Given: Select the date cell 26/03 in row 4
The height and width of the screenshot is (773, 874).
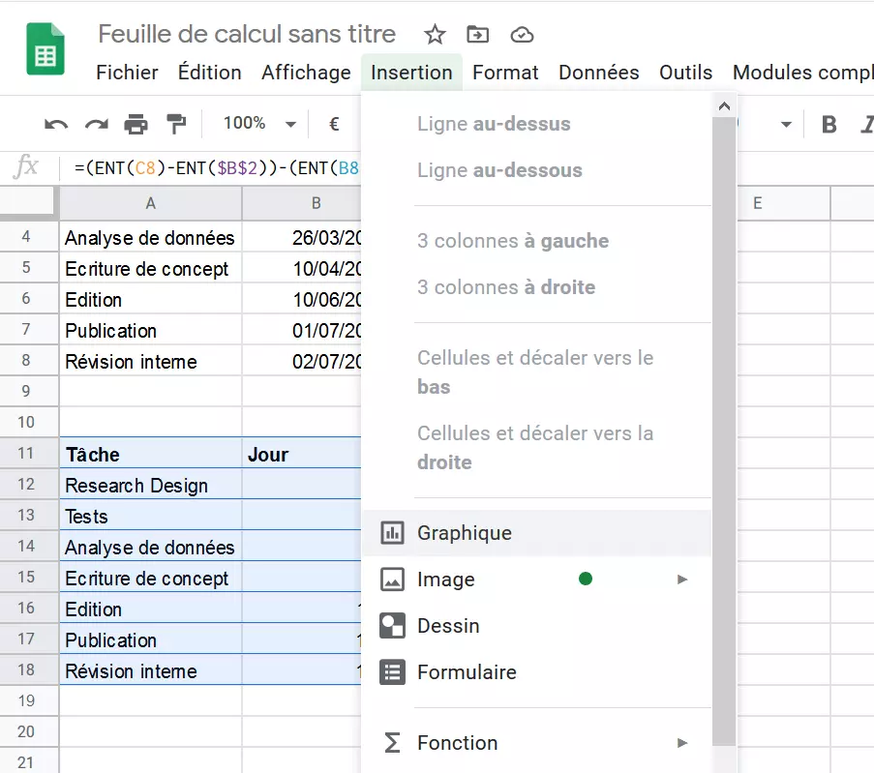Looking at the screenshot, I should coord(302,237).
